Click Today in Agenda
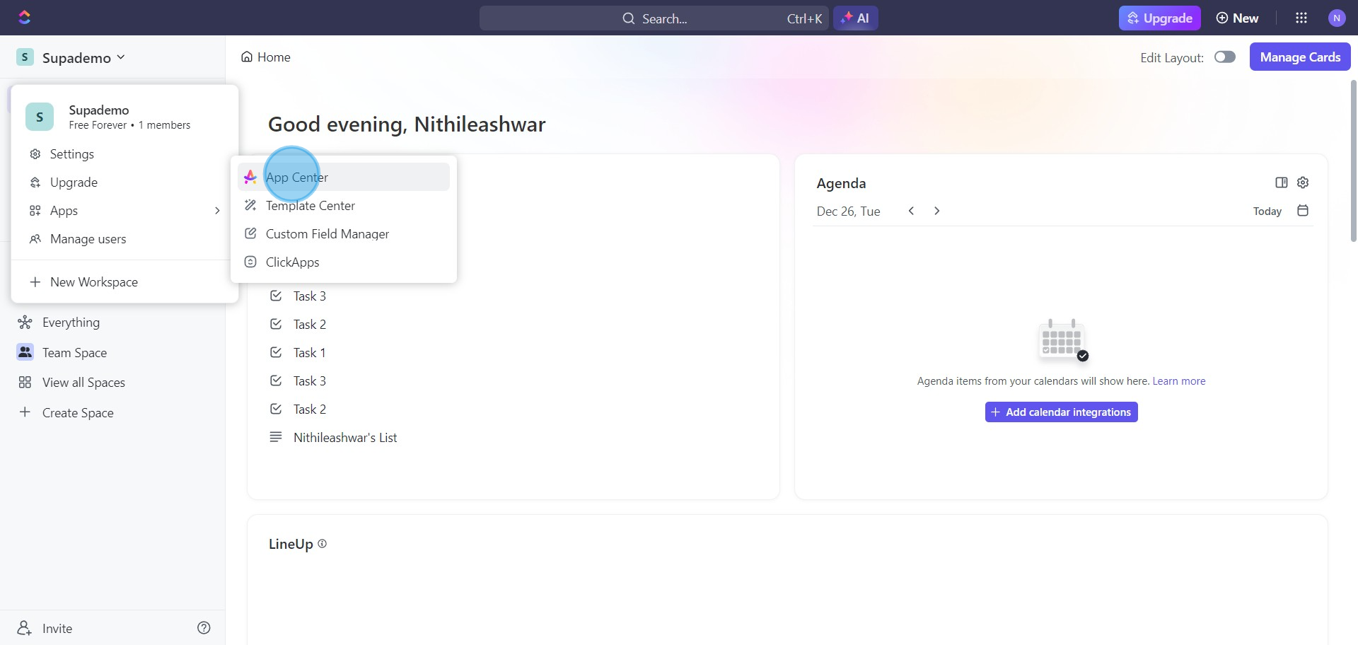This screenshot has height=645, width=1358. tap(1267, 211)
